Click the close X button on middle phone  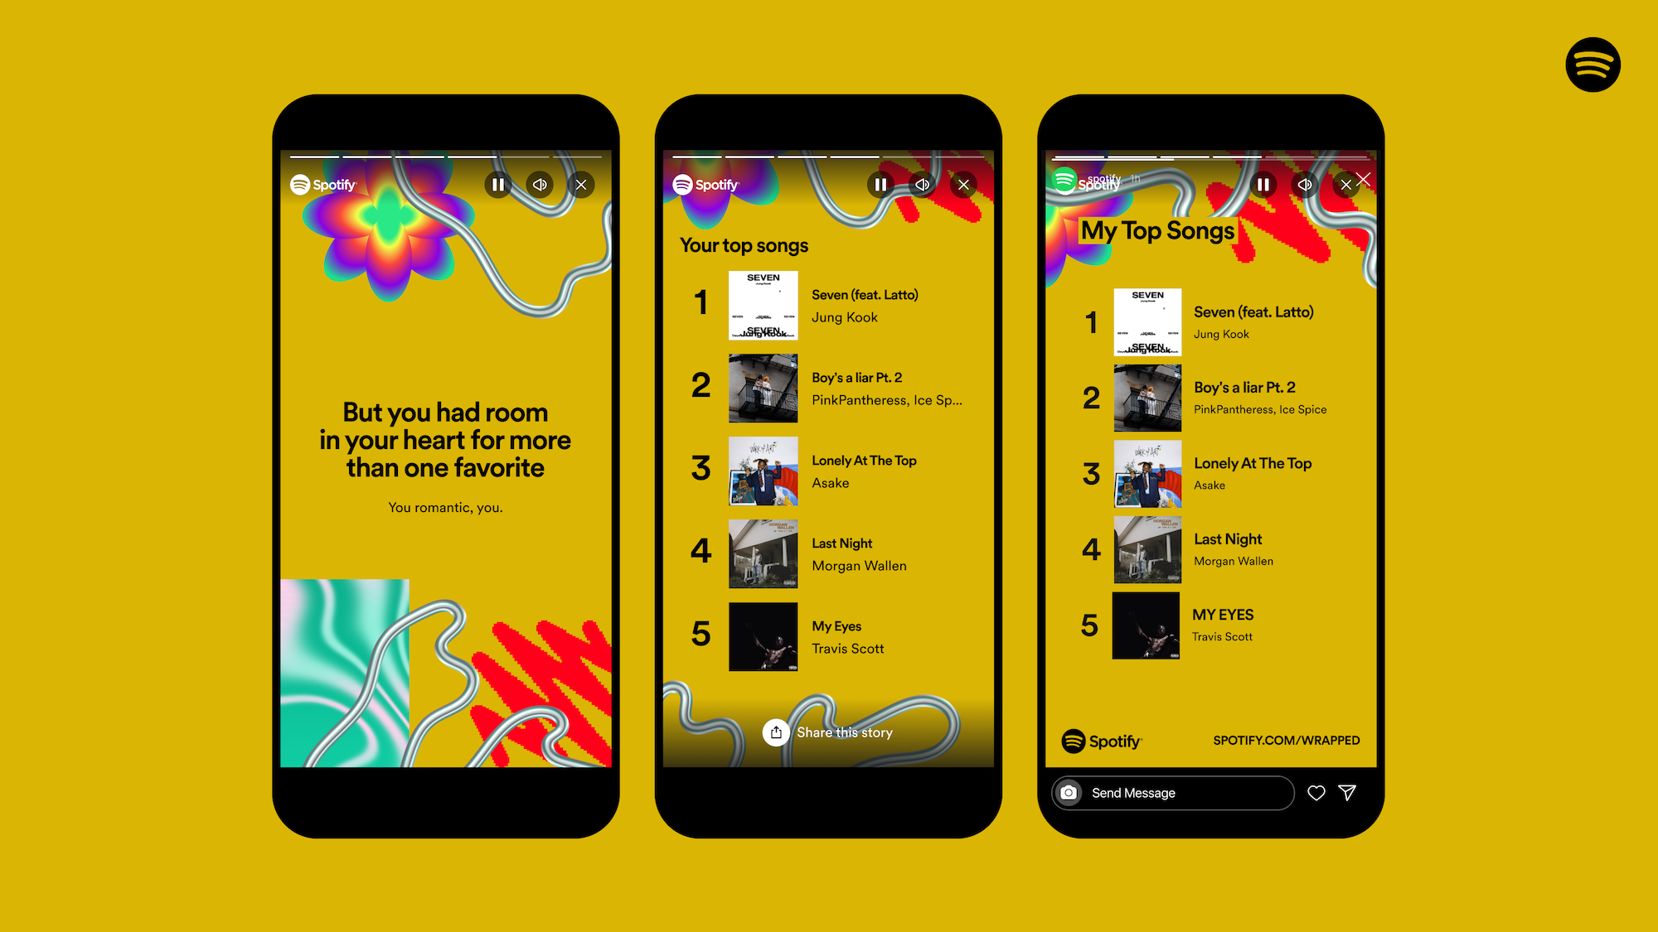964,183
